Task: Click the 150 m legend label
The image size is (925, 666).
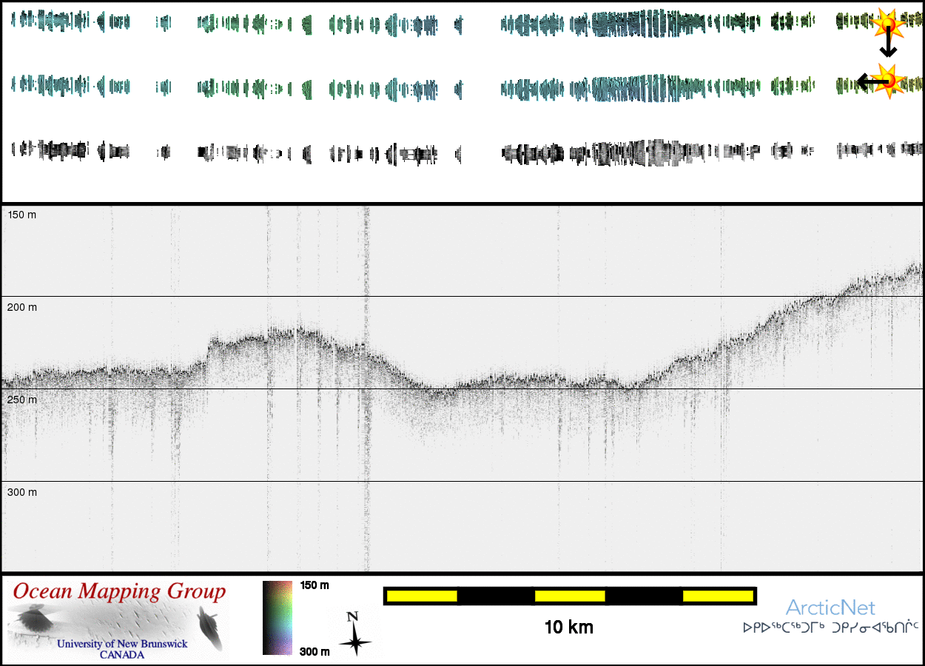Action: pyautogui.click(x=313, y=585)
